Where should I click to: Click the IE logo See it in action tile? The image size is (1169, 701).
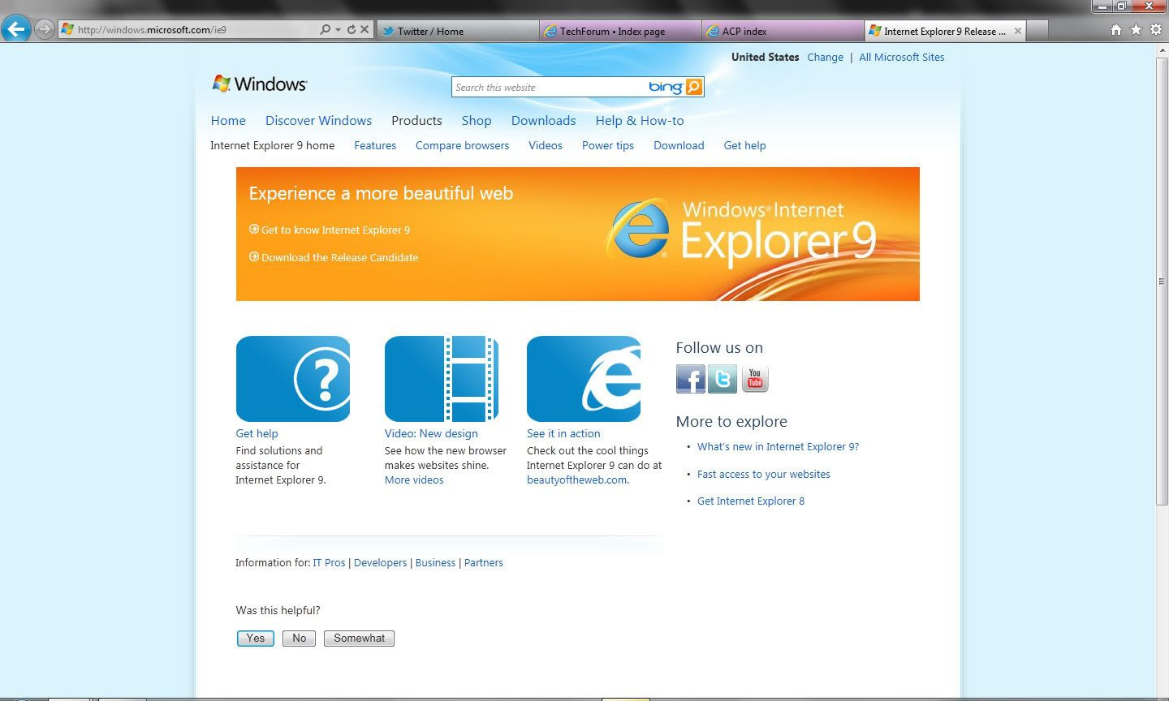[x=584, y=379]
